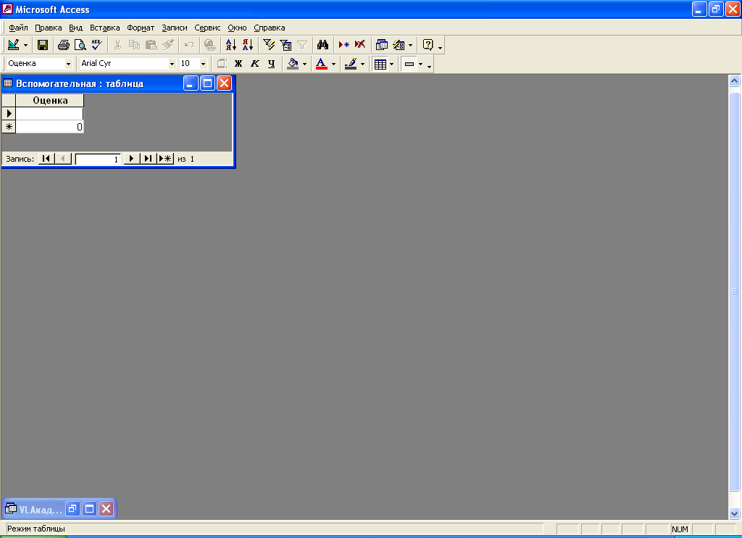
Task: Sort ascending with the A-Я icon
Action: pos(231,45)
